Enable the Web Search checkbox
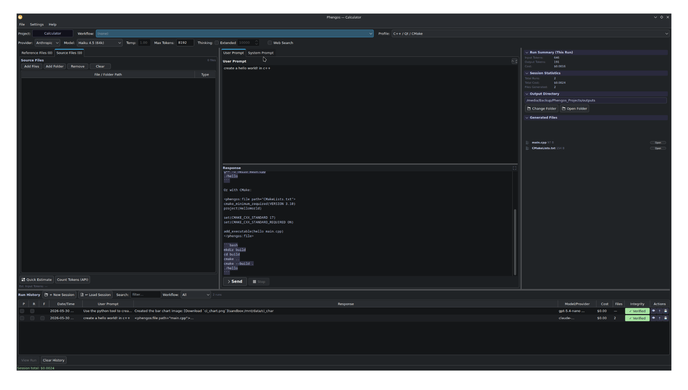The height and width of the screenshot is (390, 688). point(269,43)
